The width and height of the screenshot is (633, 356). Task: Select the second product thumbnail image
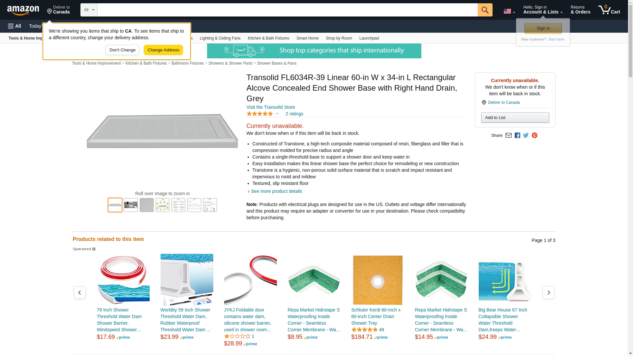point(131,205)
